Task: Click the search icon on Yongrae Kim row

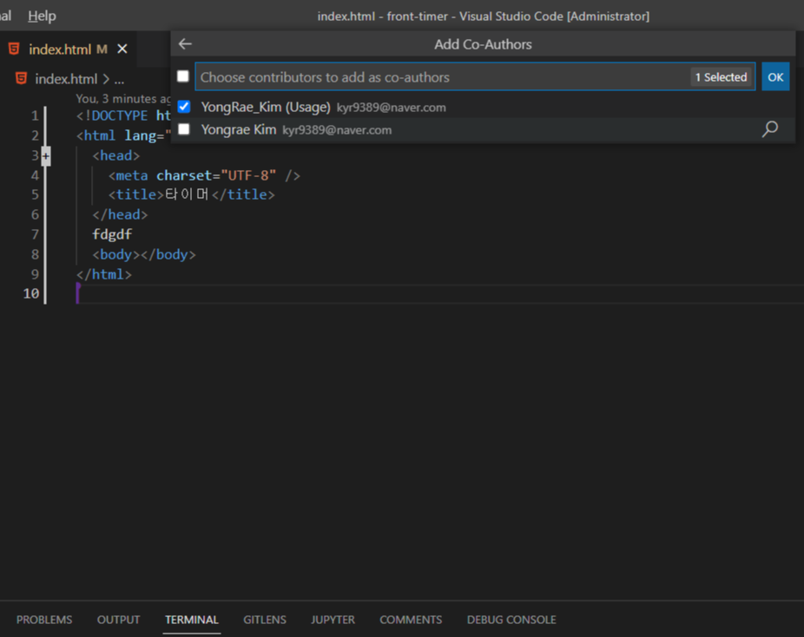Action: [x=769, y=129]
